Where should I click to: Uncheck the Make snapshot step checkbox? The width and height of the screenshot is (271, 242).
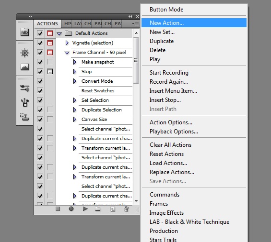[40, 62]
